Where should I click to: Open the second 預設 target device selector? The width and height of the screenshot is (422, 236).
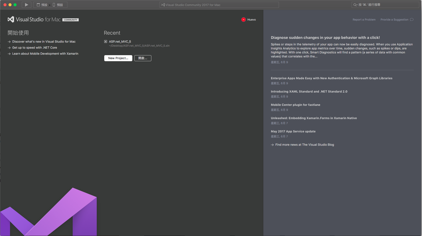pyautogui.click(x=58, y=5)
